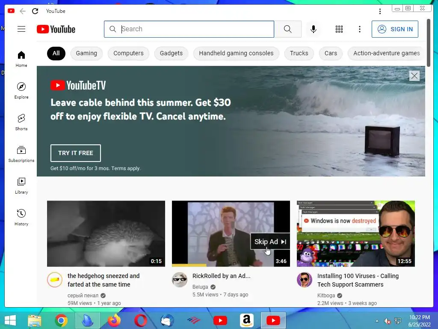Open File Explorer from taskbar
The height and width of the screenshot is (329, 438).
pyautogui.click(x=34, y=320)
